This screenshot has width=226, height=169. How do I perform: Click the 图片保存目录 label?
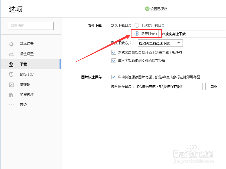coord(122,86)
